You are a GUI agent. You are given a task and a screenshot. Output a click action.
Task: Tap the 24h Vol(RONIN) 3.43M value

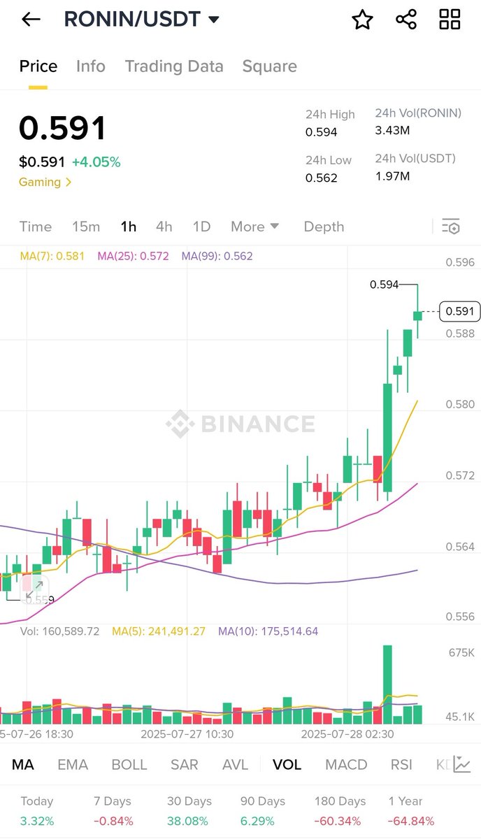(393, 131)
